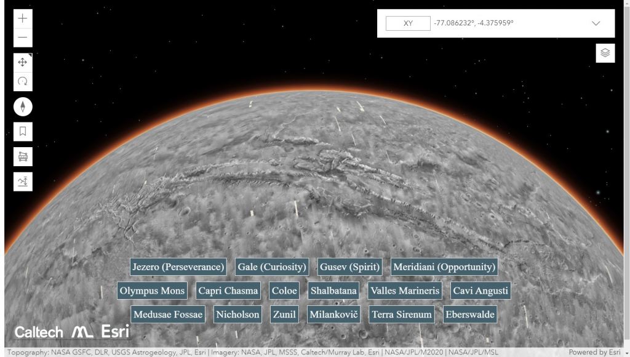Fly to Medusae Fossae
The width and height of the screenshot is (630, 357).
click(167, 315)
